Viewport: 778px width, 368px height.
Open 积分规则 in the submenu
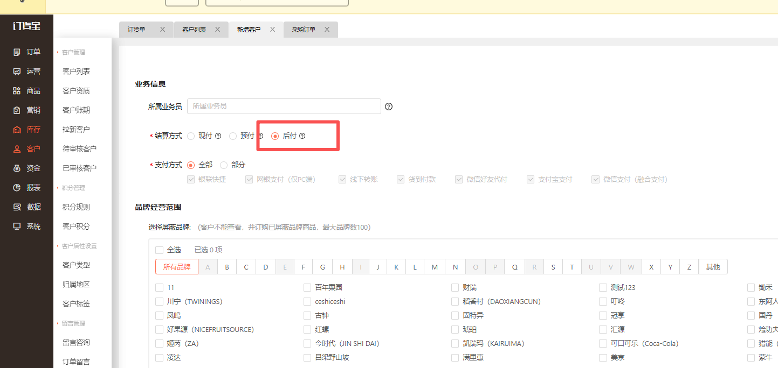pos(76,207)
